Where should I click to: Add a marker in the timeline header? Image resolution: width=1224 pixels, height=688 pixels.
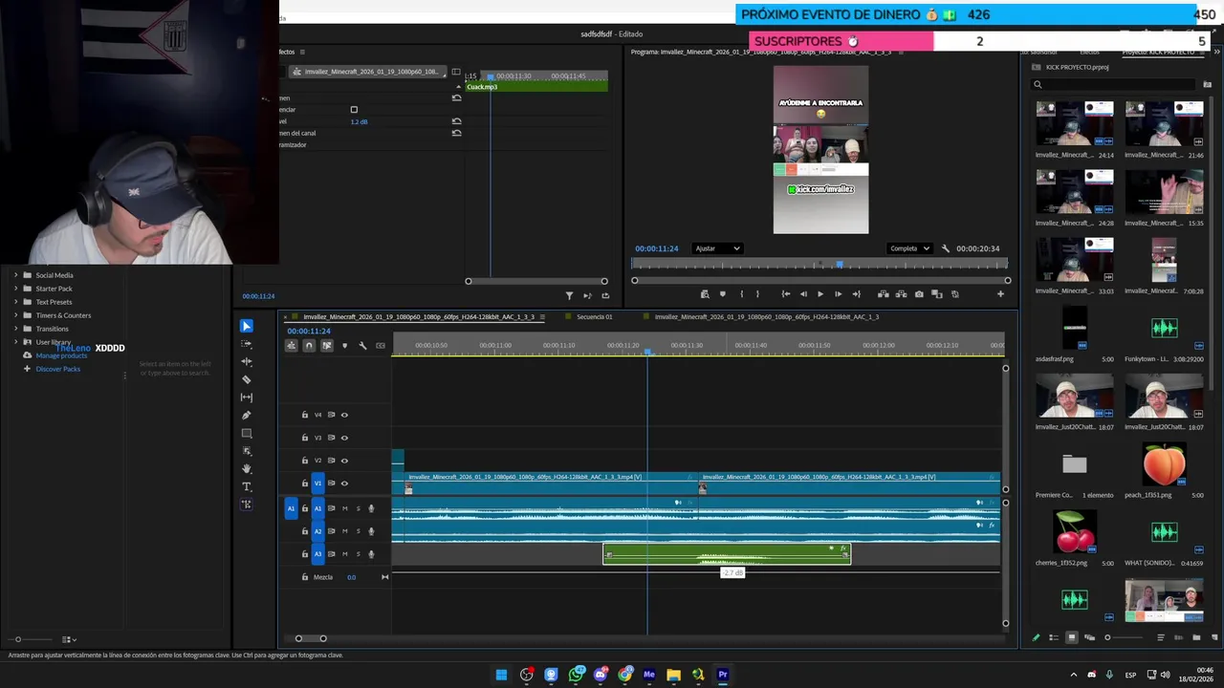pos(344,346)
